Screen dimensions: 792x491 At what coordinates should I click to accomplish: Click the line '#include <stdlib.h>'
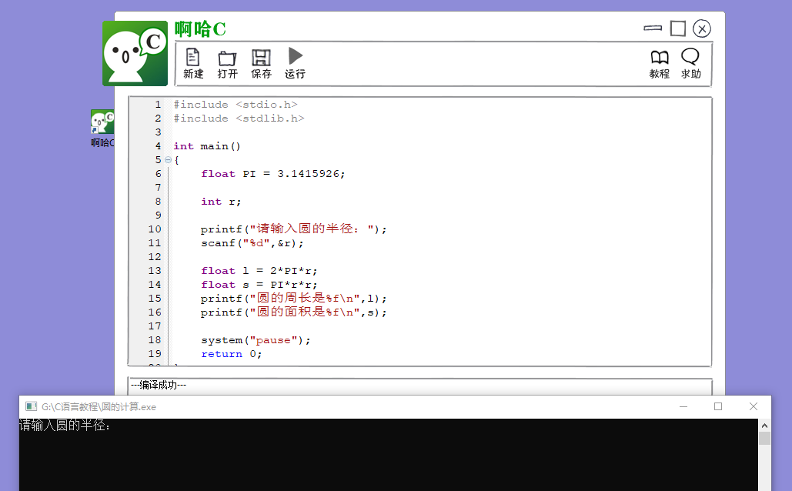[x=239, y=119]
